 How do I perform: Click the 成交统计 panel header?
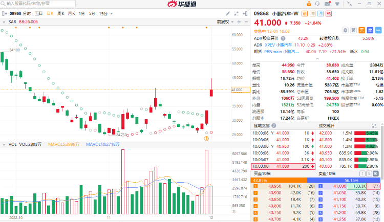[327, 126]
